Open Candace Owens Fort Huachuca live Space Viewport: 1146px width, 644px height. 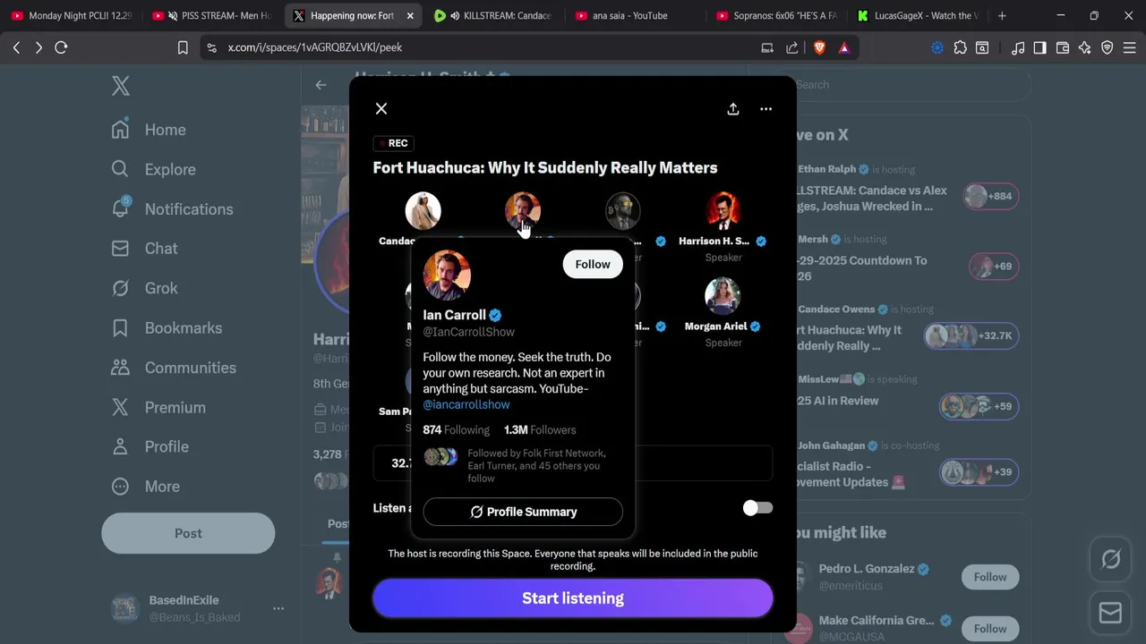(904, 329)
